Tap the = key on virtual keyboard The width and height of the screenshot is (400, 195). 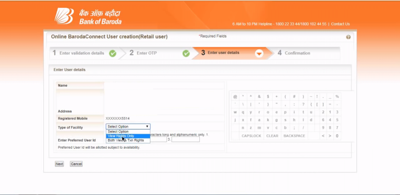(x=330, y=104)
